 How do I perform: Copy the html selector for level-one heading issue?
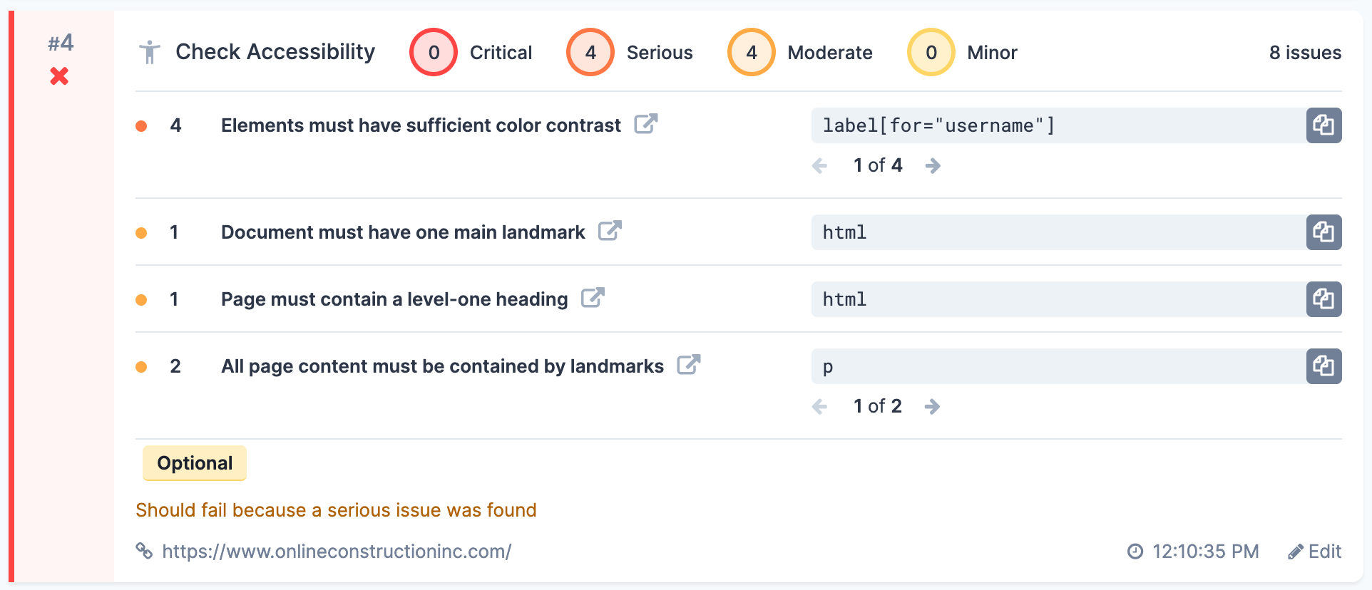pyautogui.click(x=1324, y=299)
